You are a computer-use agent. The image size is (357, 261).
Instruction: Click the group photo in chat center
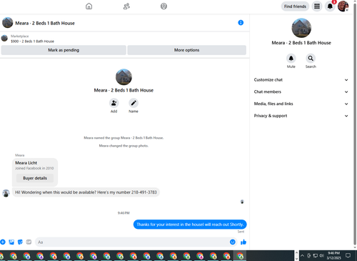124,77
